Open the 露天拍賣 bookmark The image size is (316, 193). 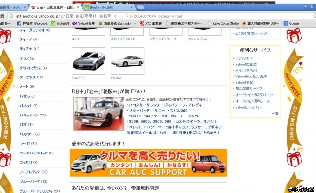point(261,23)
